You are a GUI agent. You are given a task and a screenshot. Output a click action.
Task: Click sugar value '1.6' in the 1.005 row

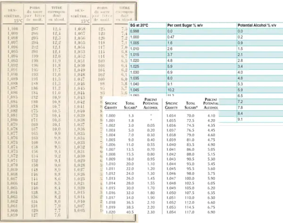click(170, 43)
